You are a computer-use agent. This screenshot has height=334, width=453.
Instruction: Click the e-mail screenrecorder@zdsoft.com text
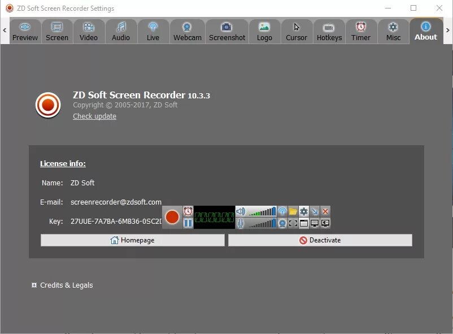pyautogui.click(x=116, y=202)
